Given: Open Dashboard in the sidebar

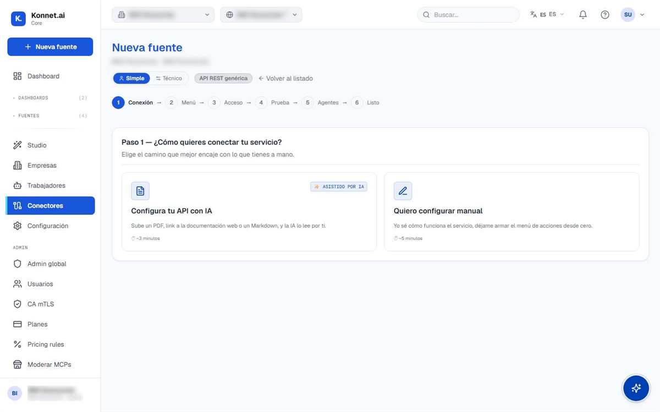Looking at the screenshot, I should click(x=50, y=76).
